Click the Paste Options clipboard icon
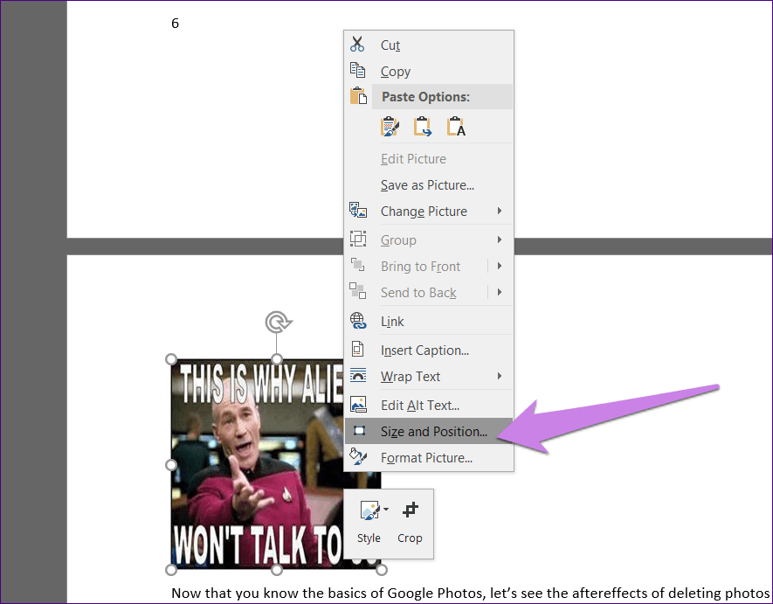 click(358, 96)
